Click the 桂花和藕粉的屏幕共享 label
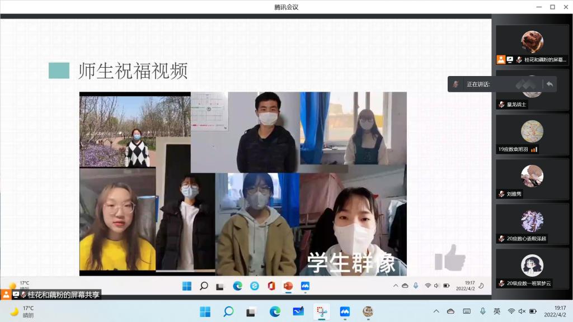The height and width of the screenshot is (322, 573). [x=63, y=295]
